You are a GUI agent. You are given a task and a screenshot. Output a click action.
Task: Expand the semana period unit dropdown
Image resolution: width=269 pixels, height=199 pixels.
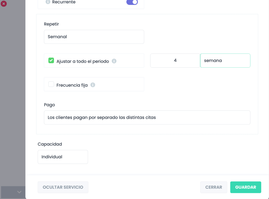point(225,61)
